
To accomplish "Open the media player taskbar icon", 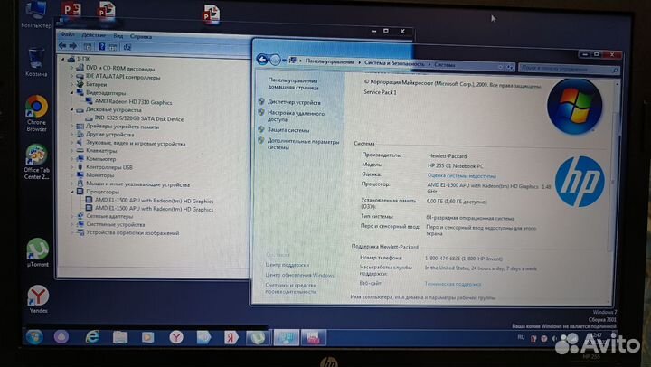I will click(x=147, y=337).
